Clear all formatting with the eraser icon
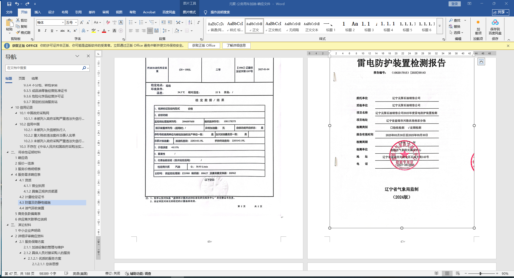The width and height of the screenshot is (514, 278). click(x=108, y=22)
